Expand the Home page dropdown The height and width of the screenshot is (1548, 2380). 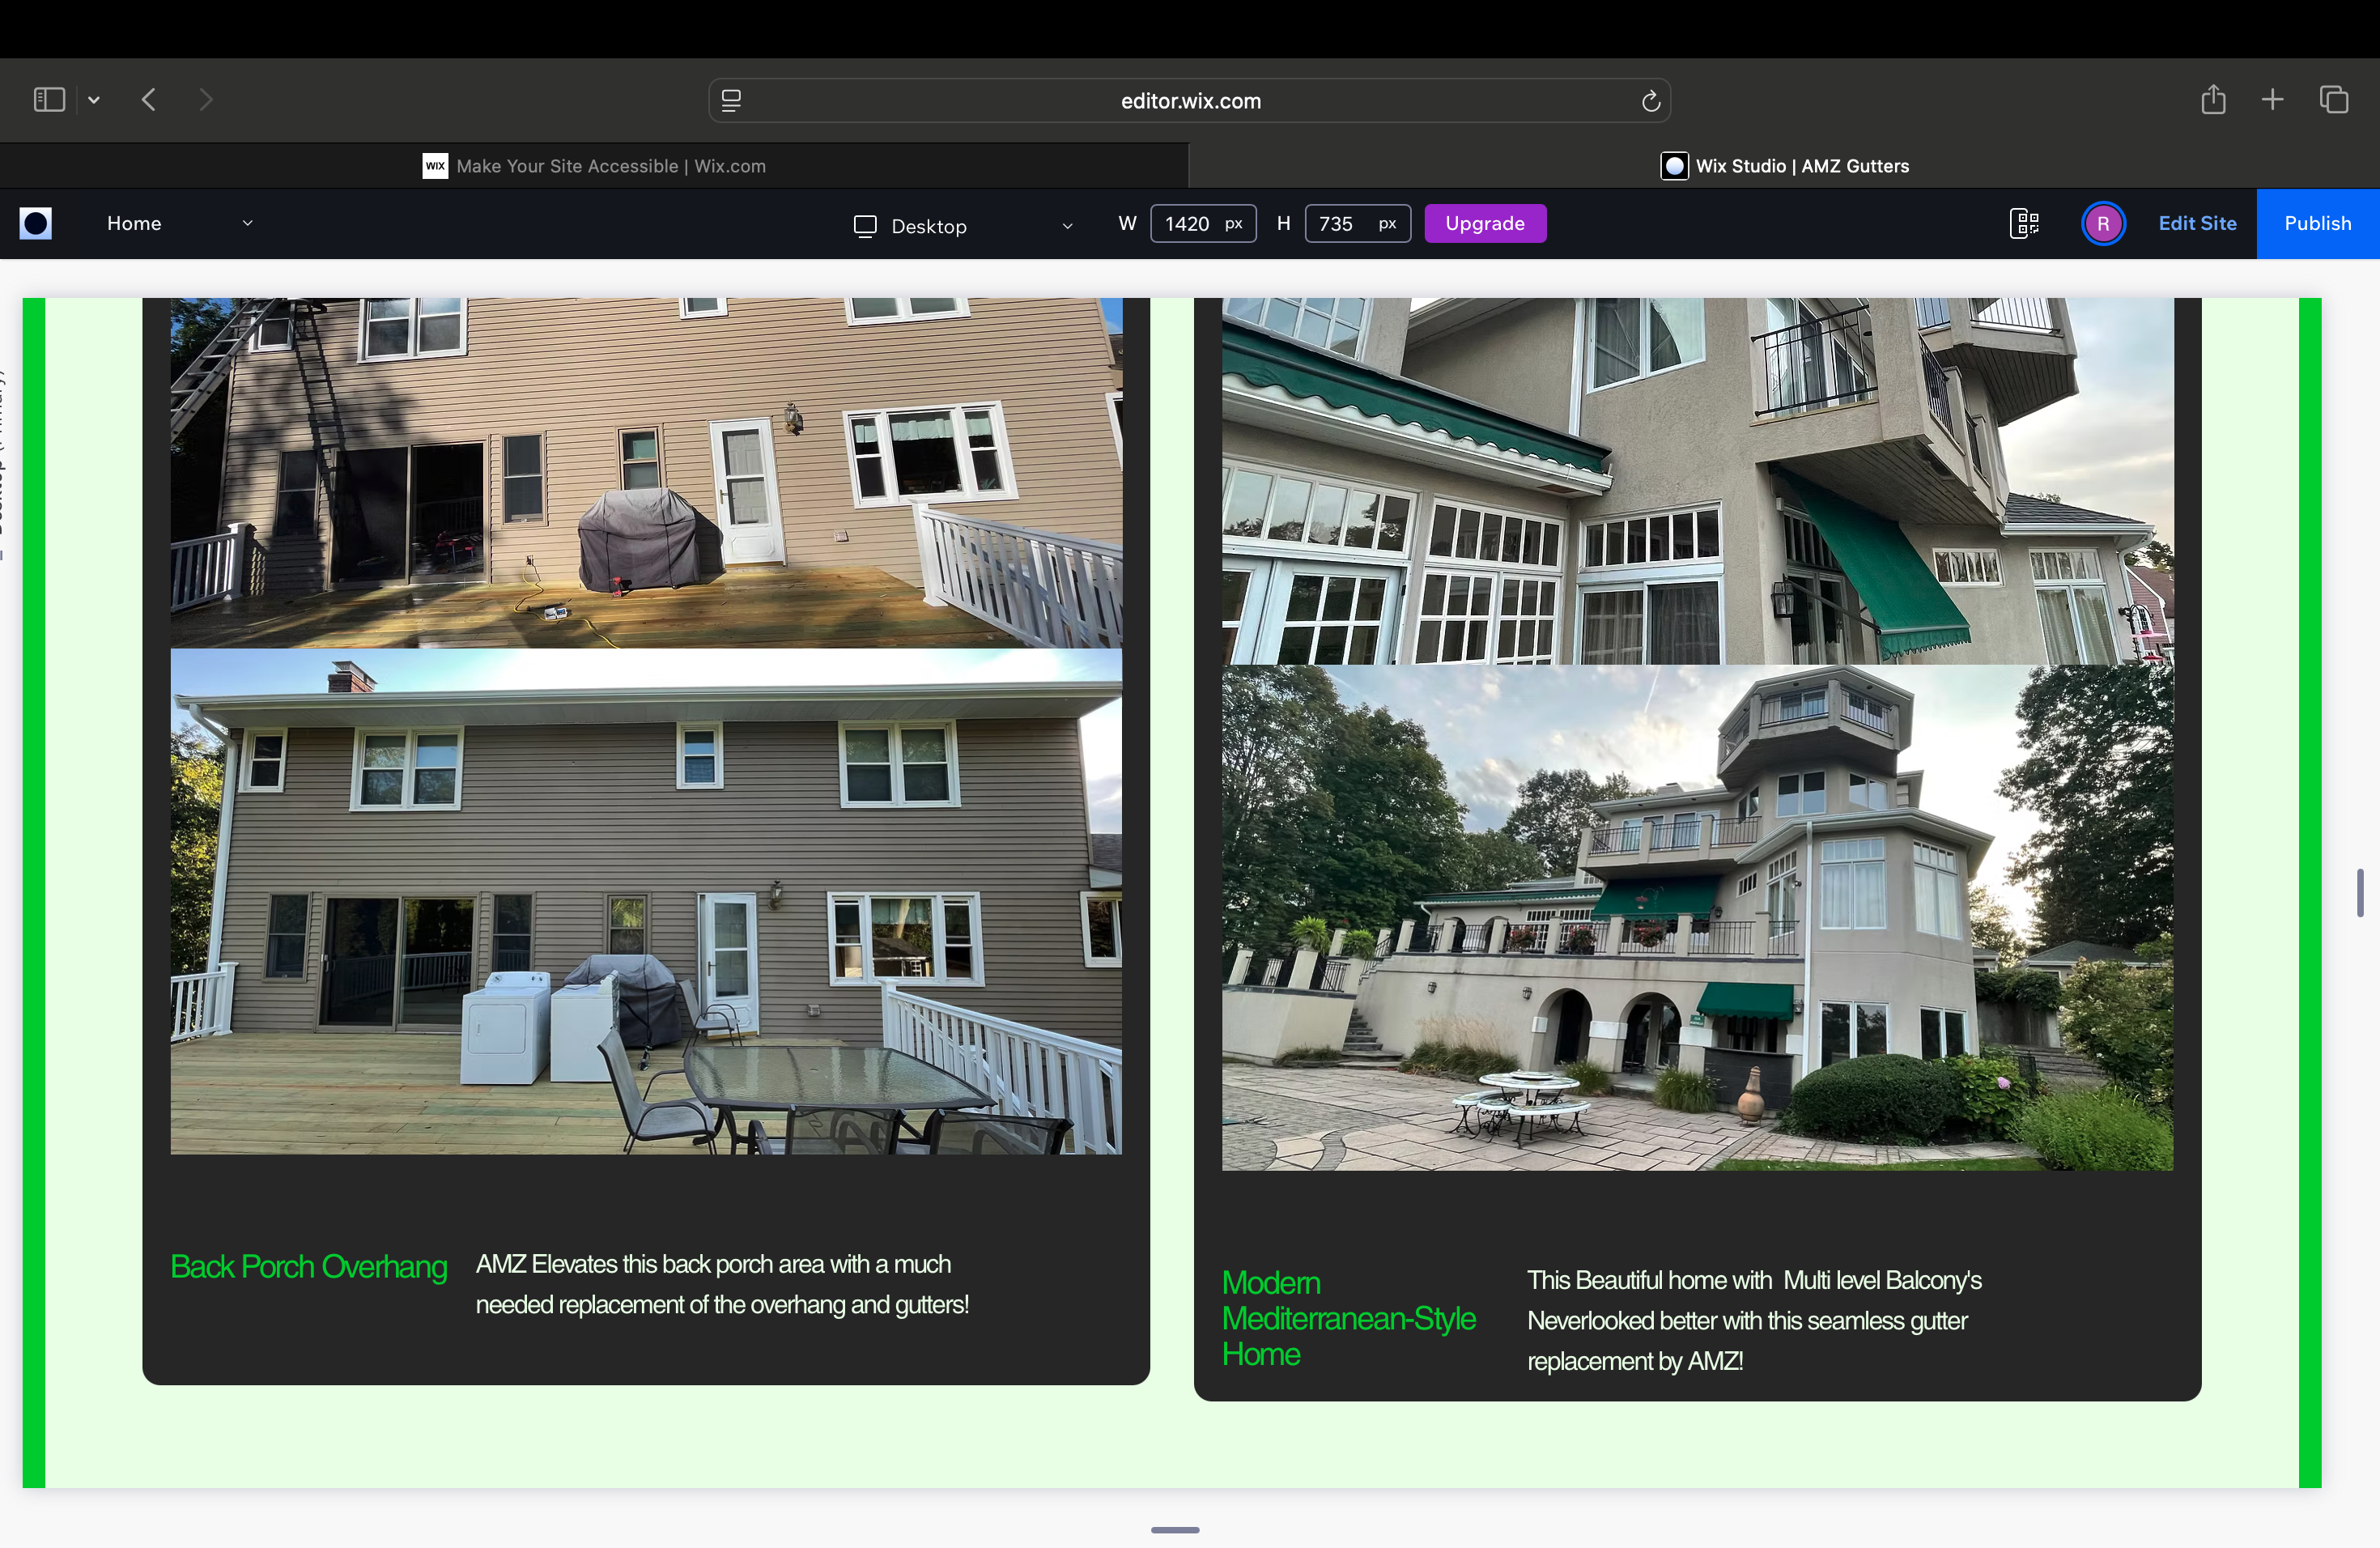[180, 223]
